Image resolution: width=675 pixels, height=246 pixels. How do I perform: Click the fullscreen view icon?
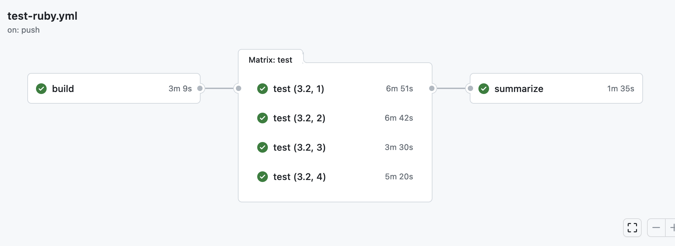coord(632,228)
